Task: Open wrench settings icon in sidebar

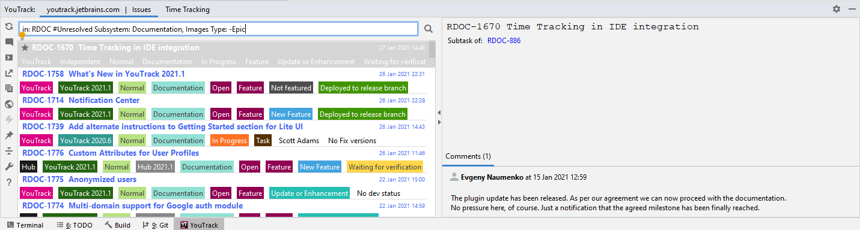Action: 9,167
